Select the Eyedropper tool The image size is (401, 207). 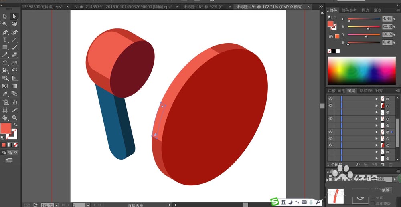pyautogui.click(x=5, y=94)
